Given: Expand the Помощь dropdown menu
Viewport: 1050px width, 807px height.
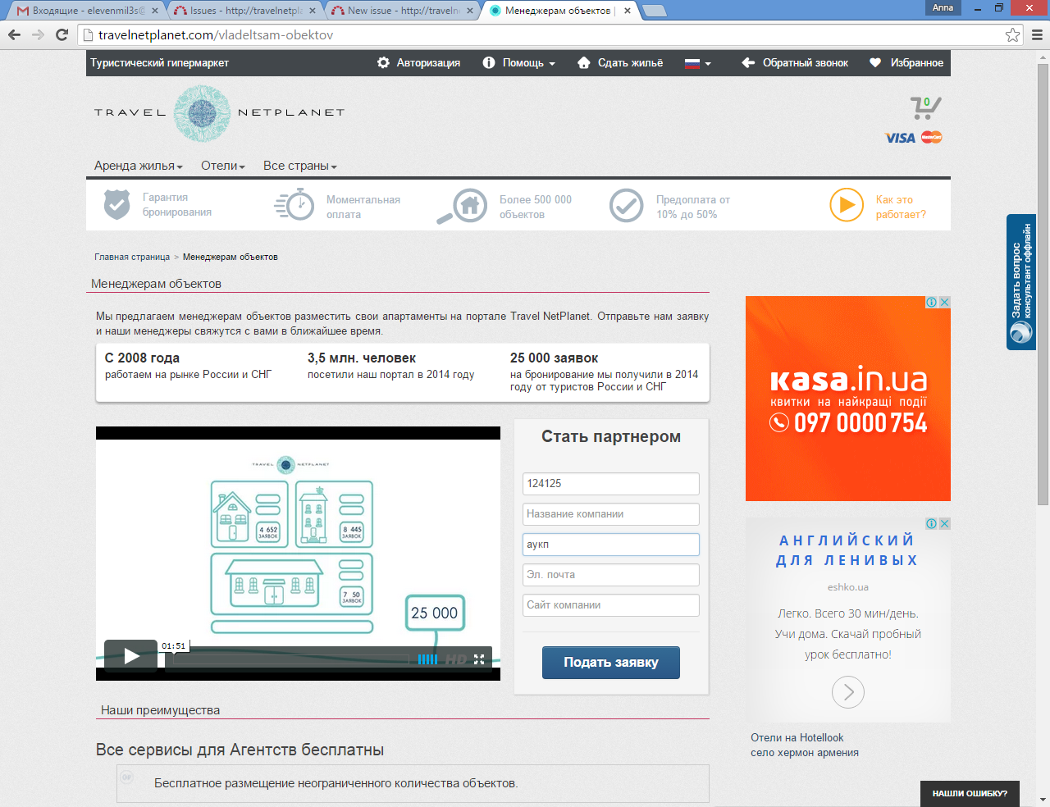Looking at the screenshot, I should [x=519, y=63].
